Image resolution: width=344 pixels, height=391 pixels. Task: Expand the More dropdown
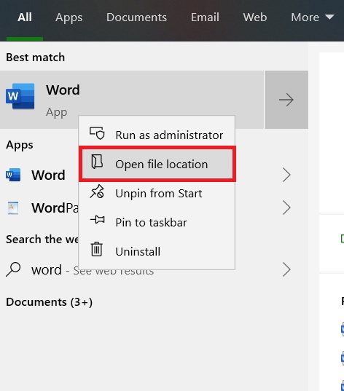click(x=313, y=17)
